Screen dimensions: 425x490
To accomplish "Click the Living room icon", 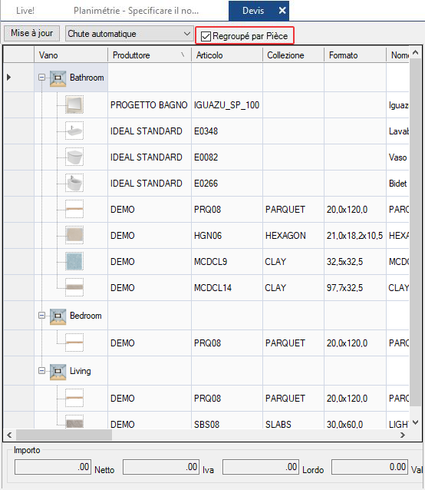I will (x=58, y=372).
